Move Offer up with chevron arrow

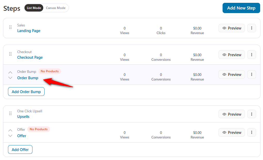(10, 130)
